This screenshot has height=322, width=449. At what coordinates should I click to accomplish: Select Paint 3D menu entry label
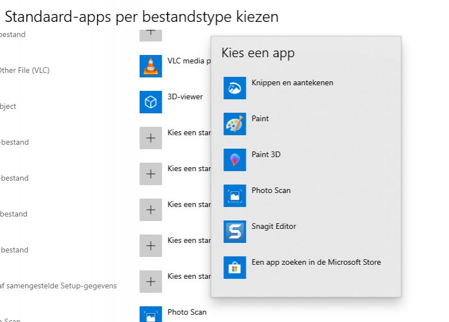point(266,154)
